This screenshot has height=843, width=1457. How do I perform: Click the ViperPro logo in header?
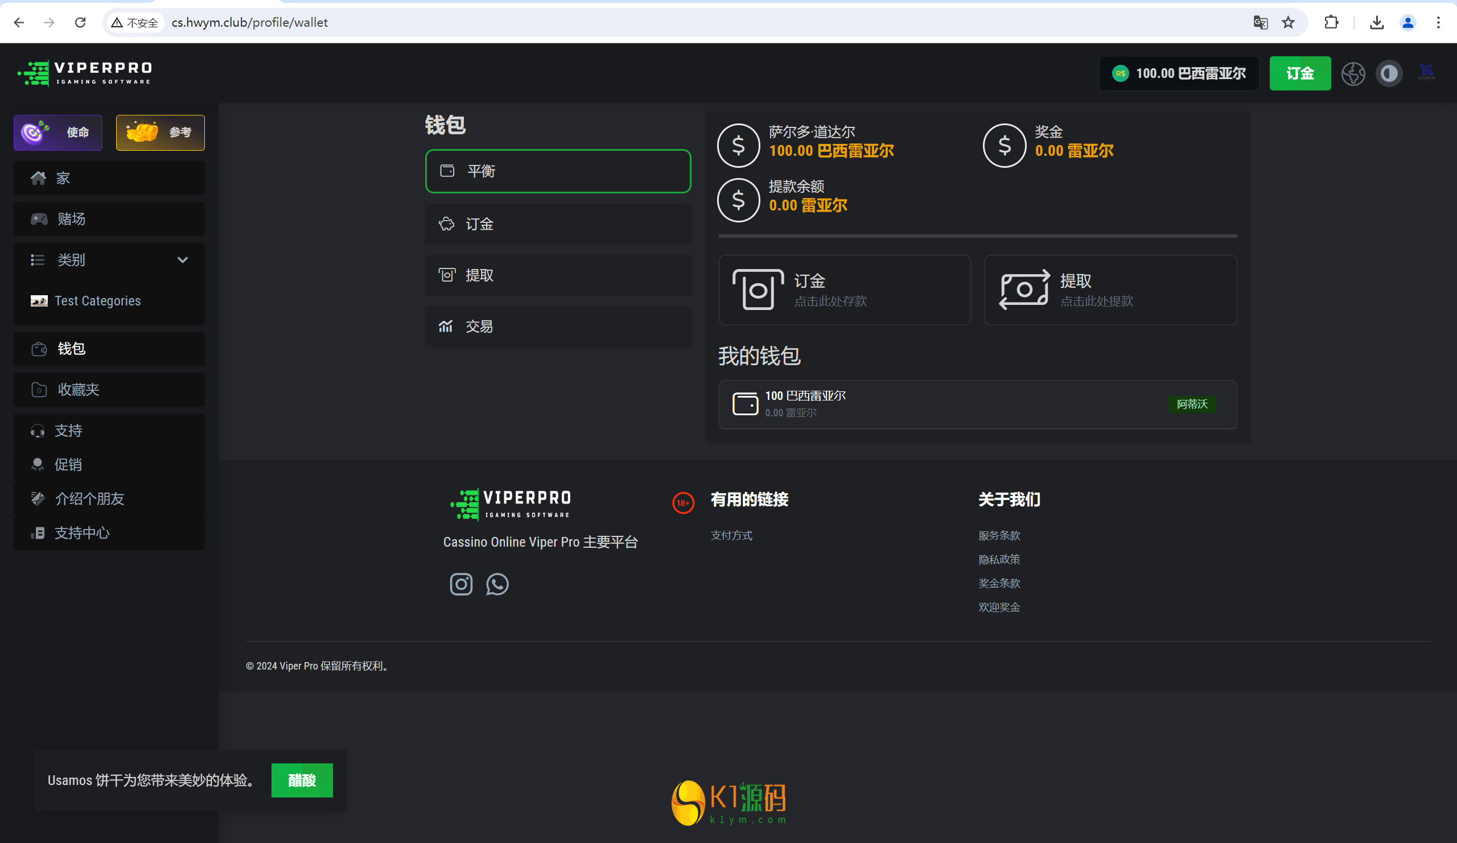(85, 73)
